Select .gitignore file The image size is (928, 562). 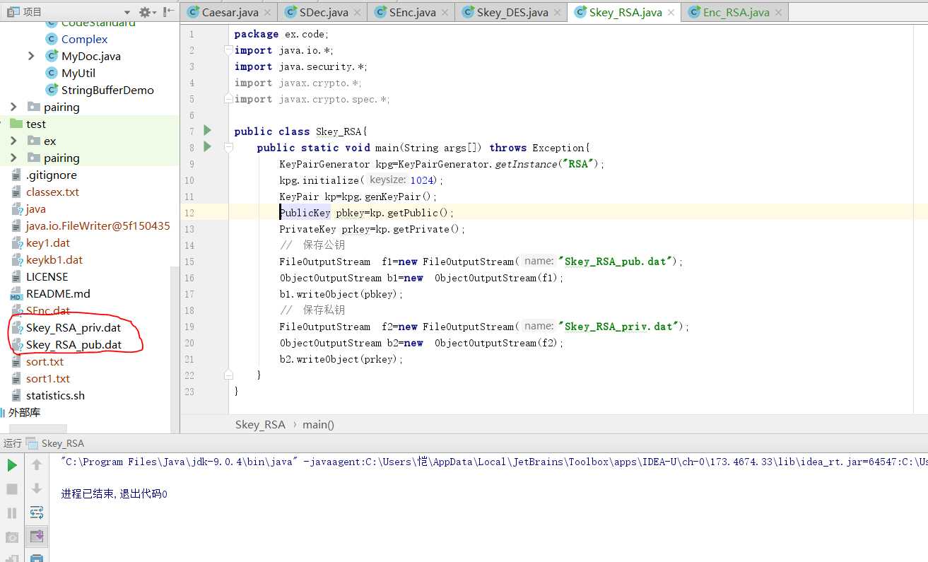pyautogui.click(x=51, y=175)
